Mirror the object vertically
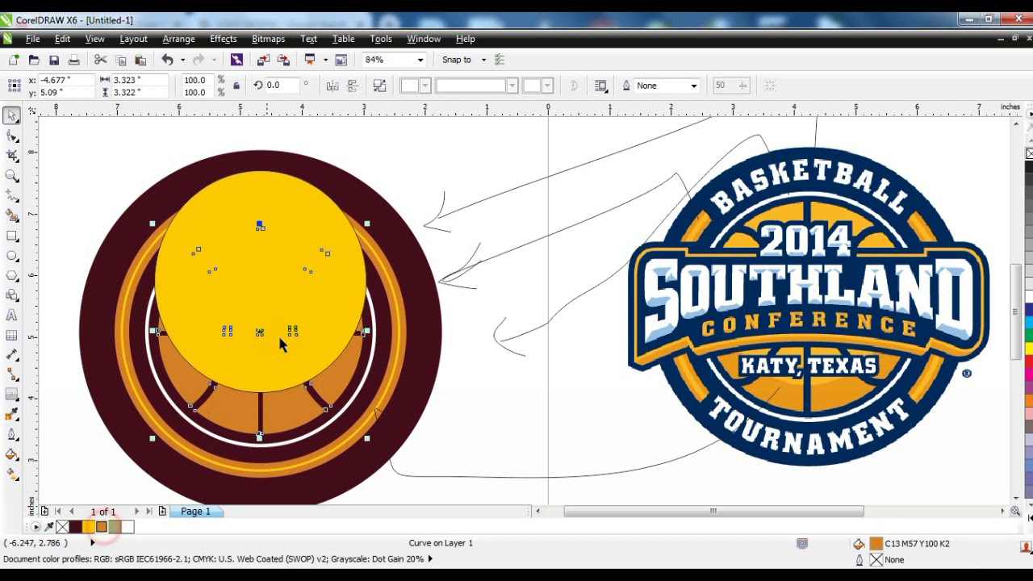The height and width of the screenshot is (581, 1033). (x=353, y=86)
